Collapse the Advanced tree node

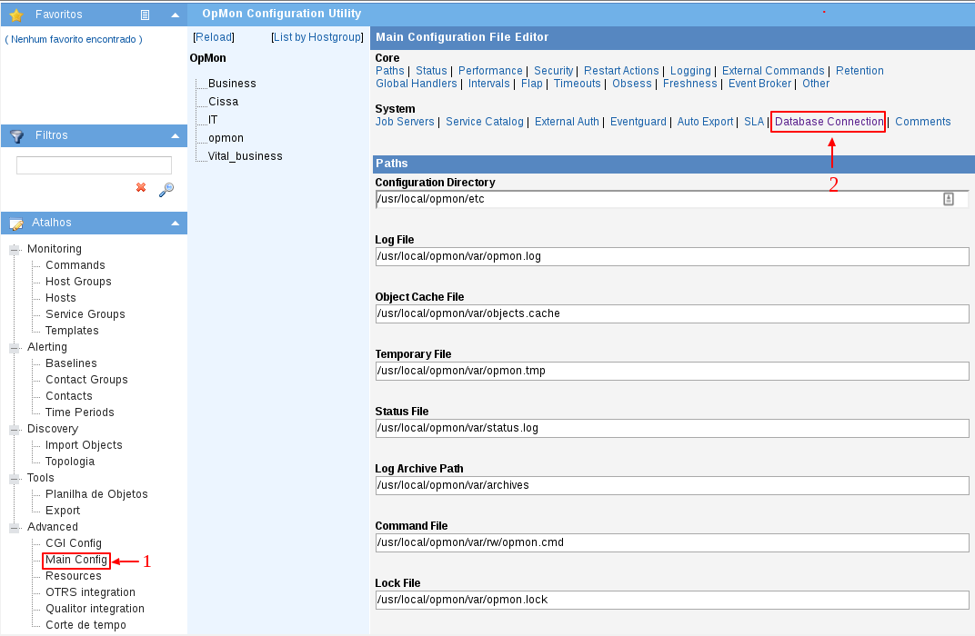tap(15, 527)
